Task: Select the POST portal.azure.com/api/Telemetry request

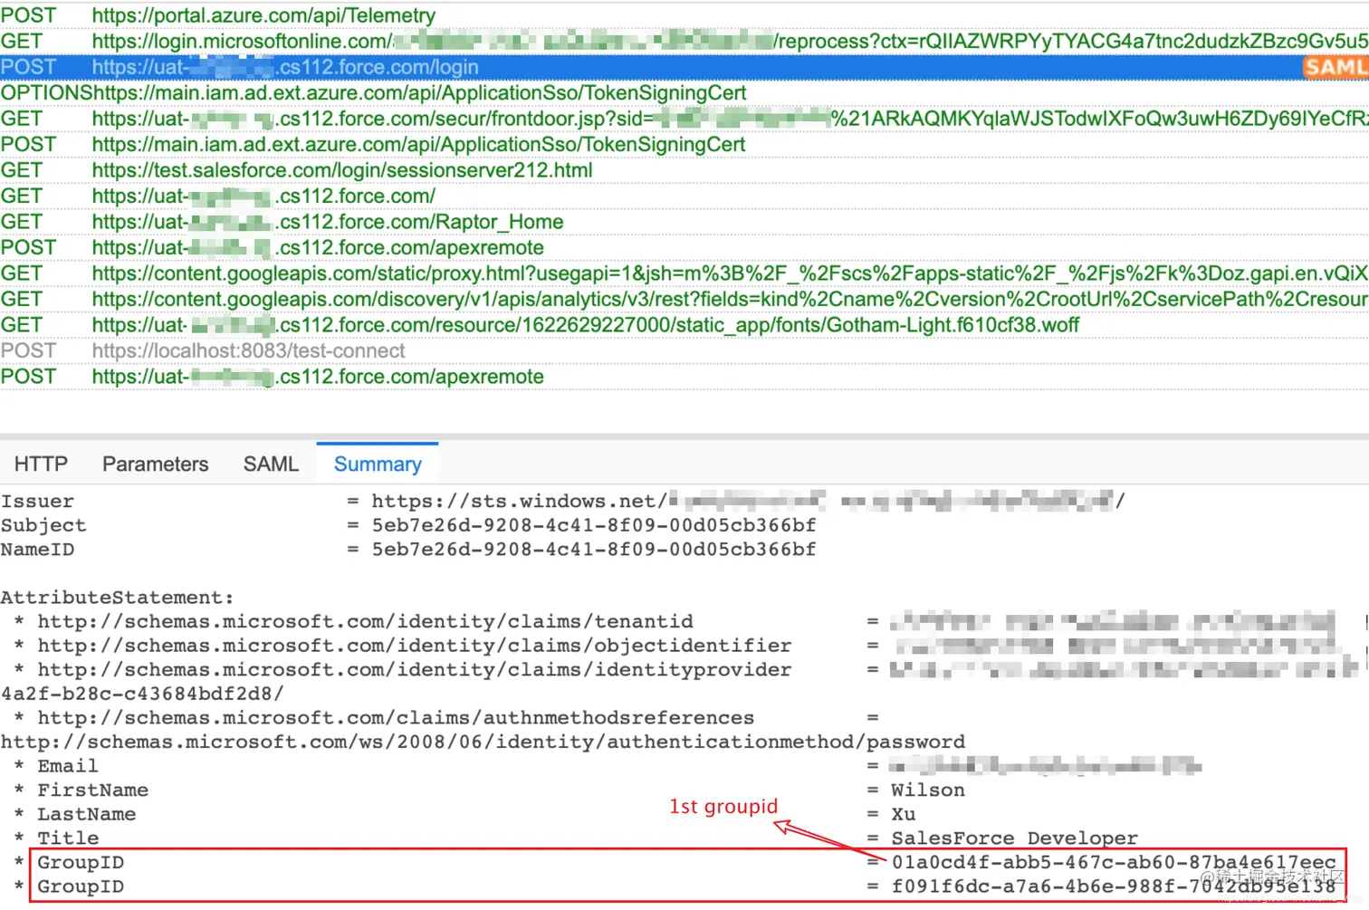Action: click(684, 15)
